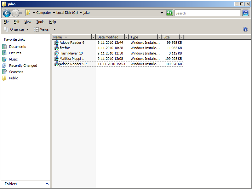Navigate to Local Disk (C:) breadcrumb
Screen dimensions: 252x189
coord(67,13)
